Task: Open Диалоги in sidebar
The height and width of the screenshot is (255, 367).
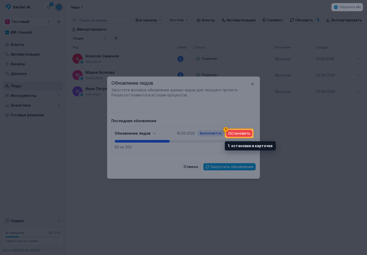Action: point(33,74)
